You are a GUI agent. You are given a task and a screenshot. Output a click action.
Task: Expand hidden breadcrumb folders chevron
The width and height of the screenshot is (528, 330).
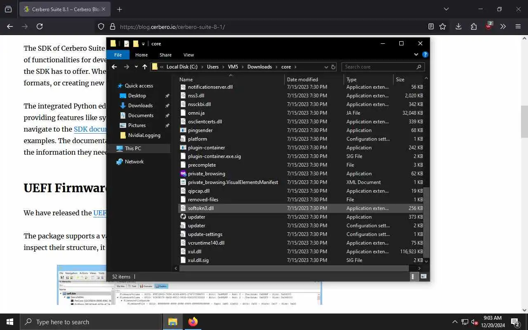point(162,67)
